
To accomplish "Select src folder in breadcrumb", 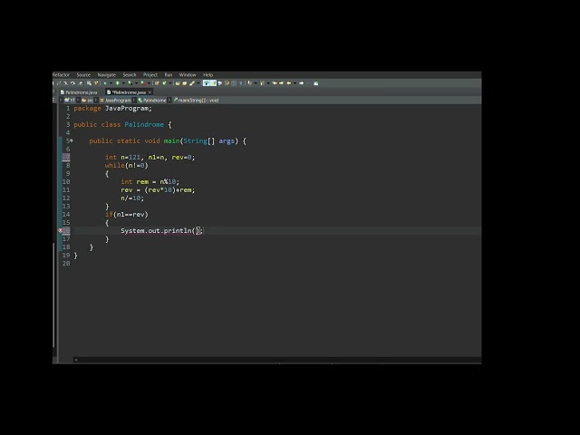I will [88, 101].
